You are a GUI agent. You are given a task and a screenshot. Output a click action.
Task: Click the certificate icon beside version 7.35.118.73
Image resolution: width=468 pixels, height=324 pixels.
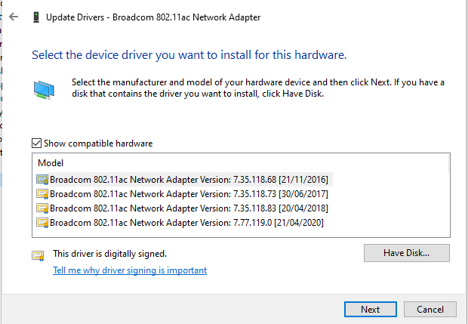click(x=42, y=194)
